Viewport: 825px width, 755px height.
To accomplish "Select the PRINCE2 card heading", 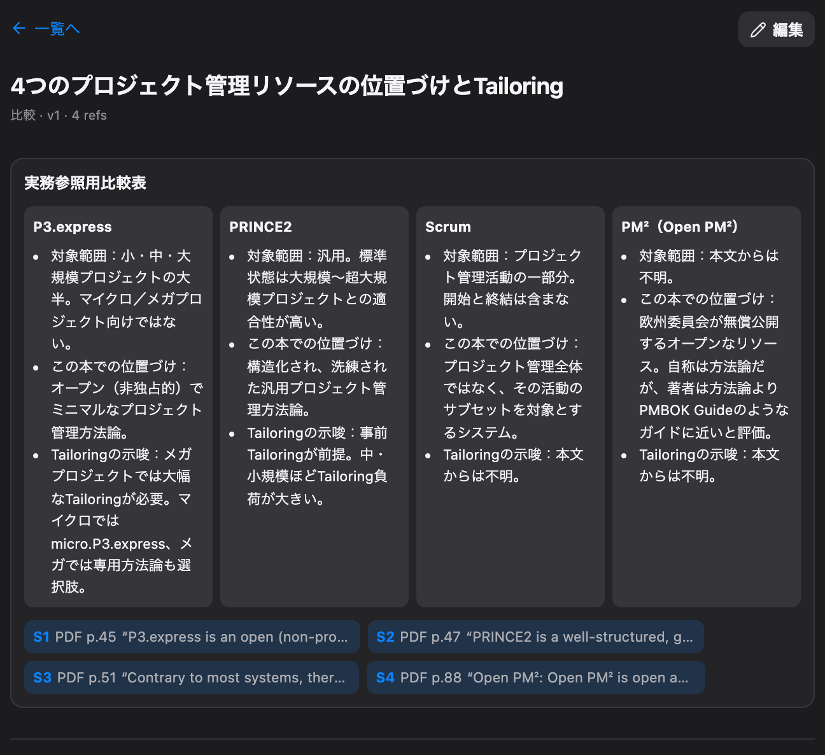I will 260,227.
